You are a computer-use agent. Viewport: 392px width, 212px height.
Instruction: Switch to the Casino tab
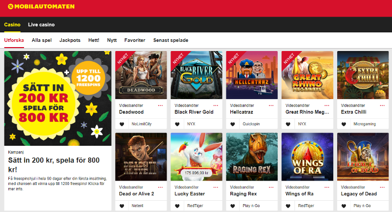click(12, 25)
